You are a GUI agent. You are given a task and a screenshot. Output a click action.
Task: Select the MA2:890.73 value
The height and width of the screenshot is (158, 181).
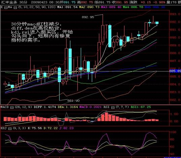(x=89, y=7)
